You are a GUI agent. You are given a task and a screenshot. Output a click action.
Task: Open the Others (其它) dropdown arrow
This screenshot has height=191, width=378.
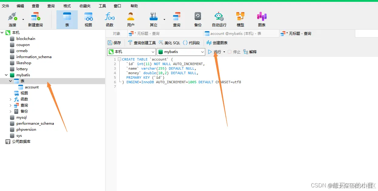click(x=164, y=19)
